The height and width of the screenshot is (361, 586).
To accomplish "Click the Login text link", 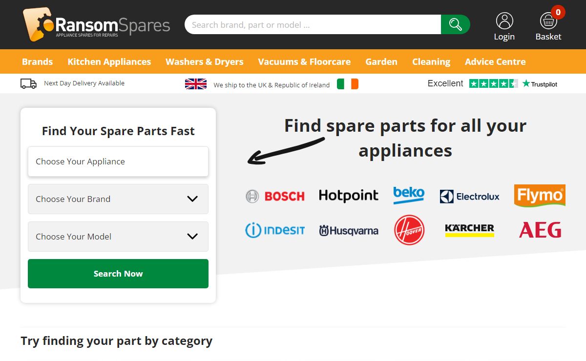I will point(504,37).
